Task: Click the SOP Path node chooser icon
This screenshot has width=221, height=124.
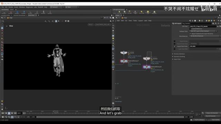Action: pos(218,26)
